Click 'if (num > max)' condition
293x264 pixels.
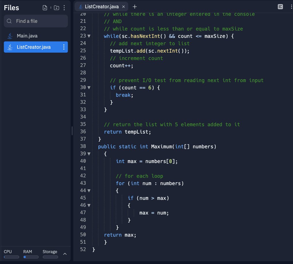point(149,198)
